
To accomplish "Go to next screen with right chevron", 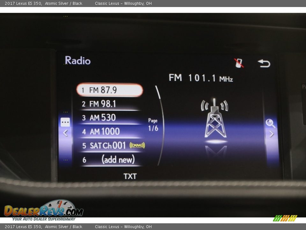I will pyautogui.click(x=272, y=134).
